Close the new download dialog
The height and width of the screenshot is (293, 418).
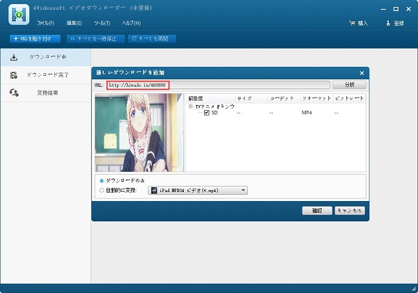(x=362, y=73)
